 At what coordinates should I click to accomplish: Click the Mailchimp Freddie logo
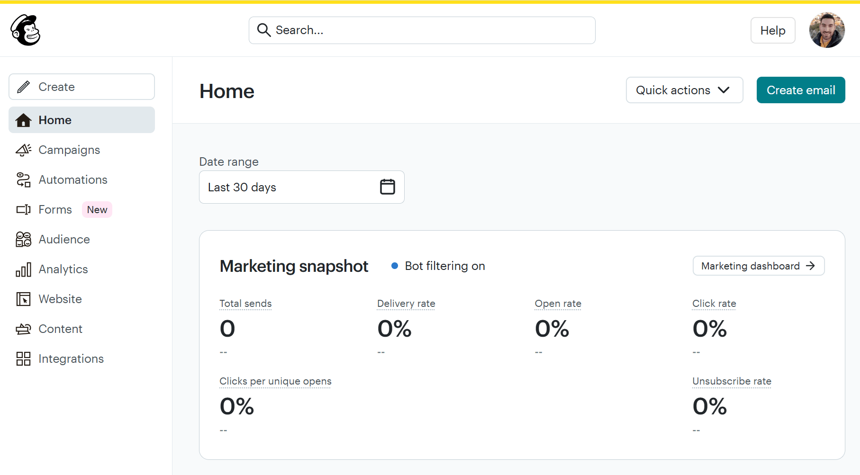pyautogui.click(x=25, y=30)
